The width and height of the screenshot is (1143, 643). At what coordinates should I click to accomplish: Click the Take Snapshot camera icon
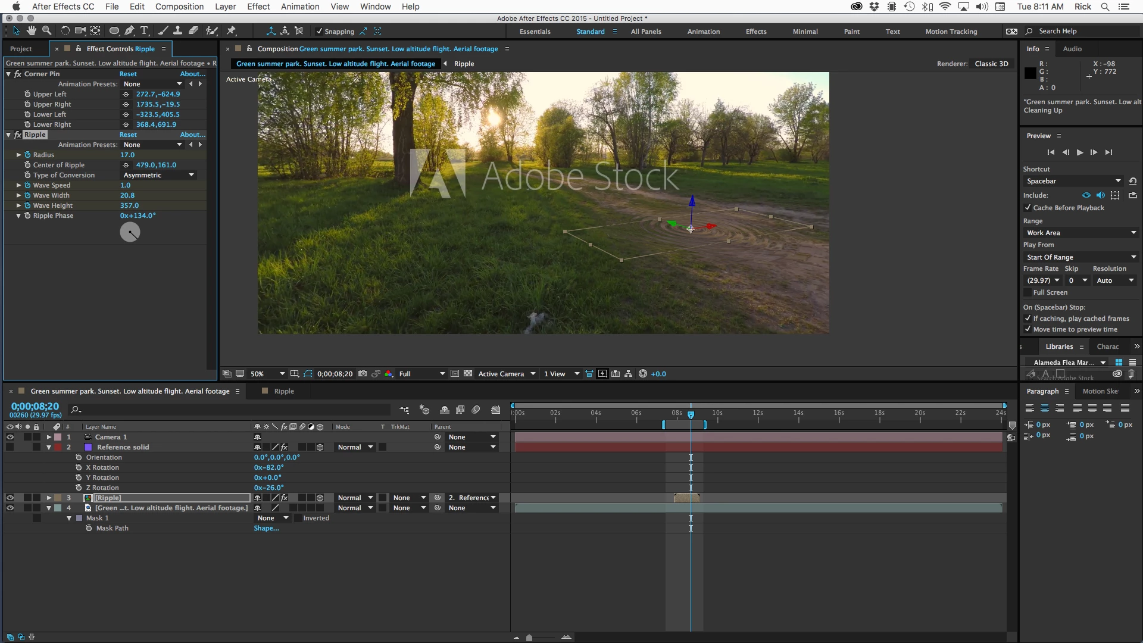pos(363,374)
